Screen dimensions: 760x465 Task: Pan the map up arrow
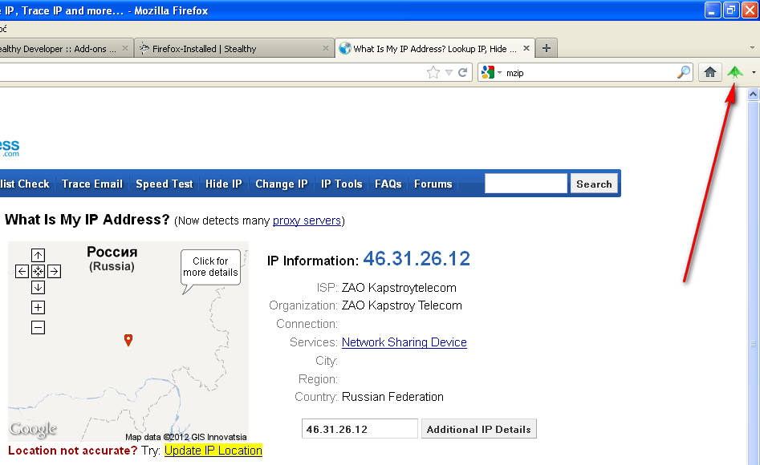pos(38,255)
